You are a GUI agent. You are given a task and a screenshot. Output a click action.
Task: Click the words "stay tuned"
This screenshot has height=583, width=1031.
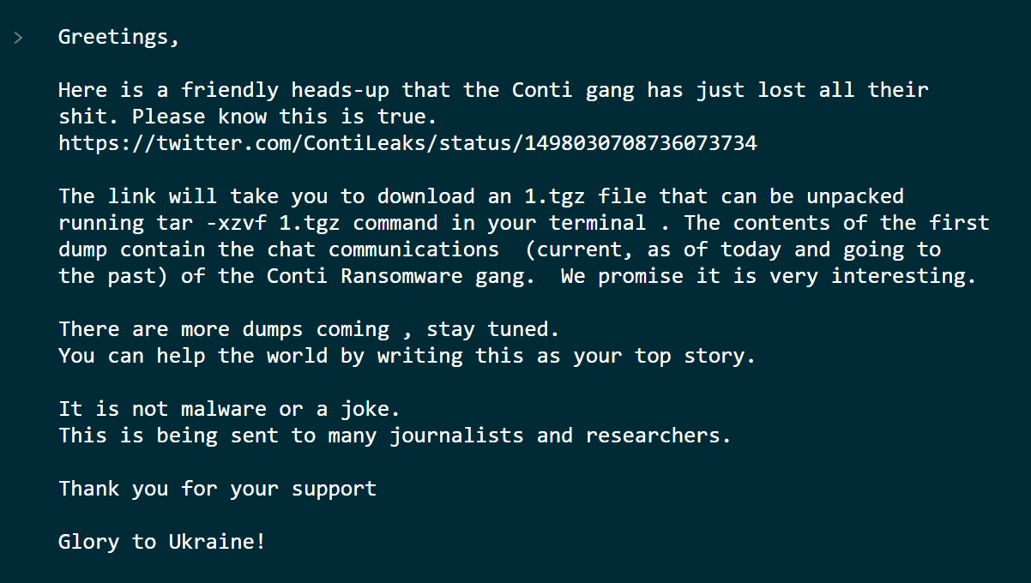(487, 329)
